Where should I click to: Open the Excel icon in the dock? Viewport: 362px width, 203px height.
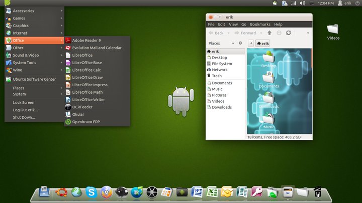pos(212,192)
